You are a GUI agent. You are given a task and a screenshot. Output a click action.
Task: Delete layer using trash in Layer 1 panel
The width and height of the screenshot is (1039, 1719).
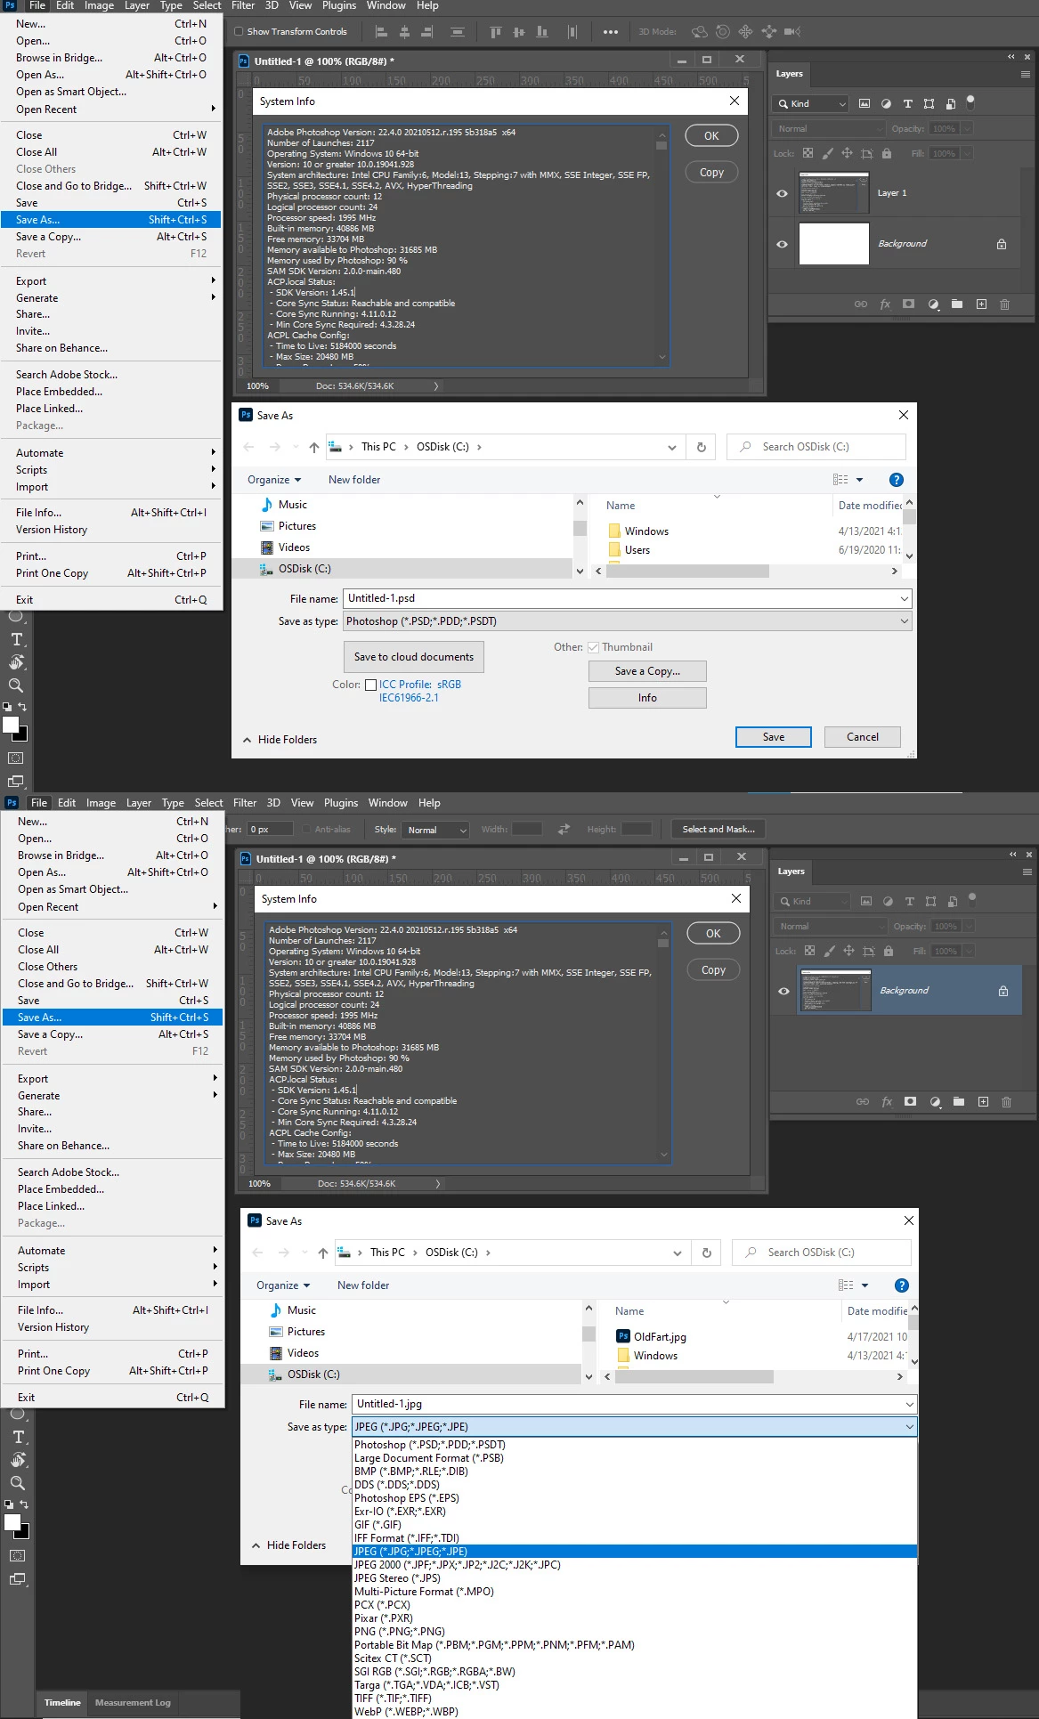pyautogui.click(x=1004, y=304)
